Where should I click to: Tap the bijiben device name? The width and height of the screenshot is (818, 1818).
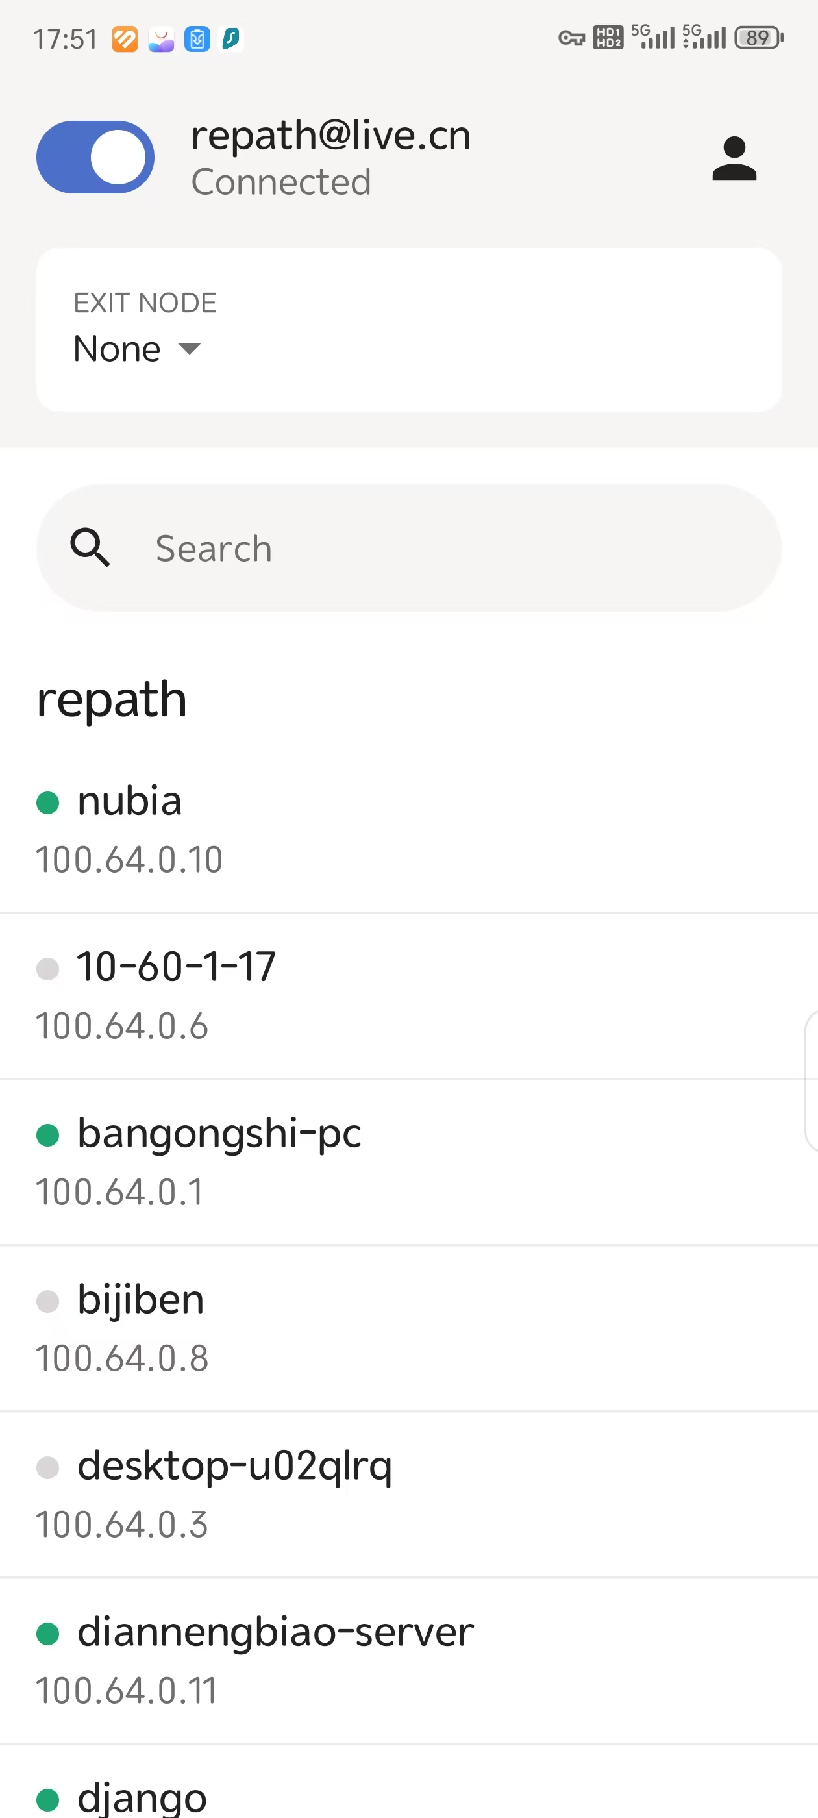[140, 1300]
